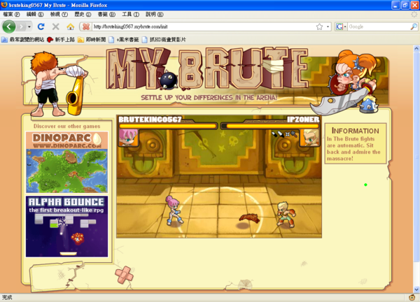Viewport: 420px width, 302px height.
Task: Click the IPZONER name label
Action: point(303,120)
